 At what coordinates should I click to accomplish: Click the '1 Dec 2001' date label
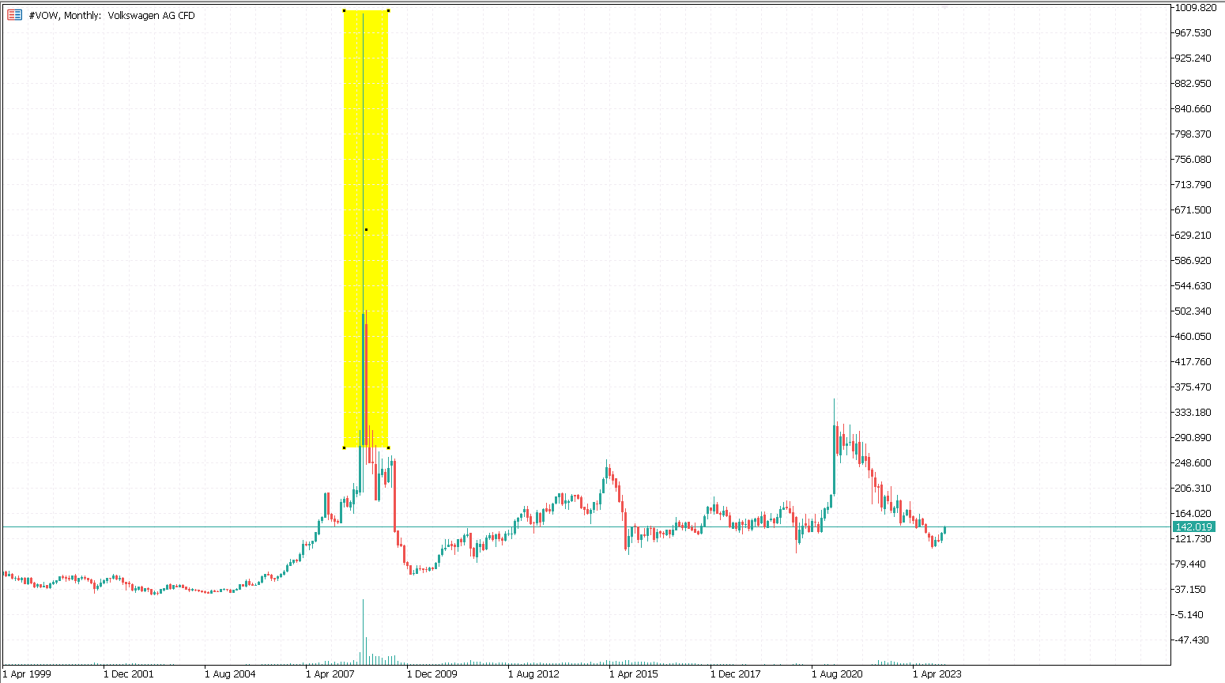[x=129, y=674]
